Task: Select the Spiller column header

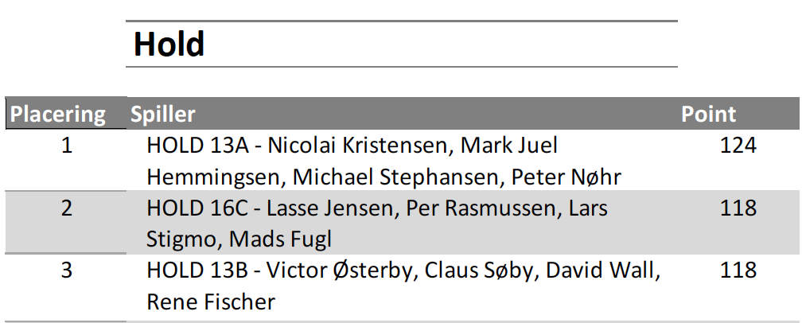Action: click(162, 114)
